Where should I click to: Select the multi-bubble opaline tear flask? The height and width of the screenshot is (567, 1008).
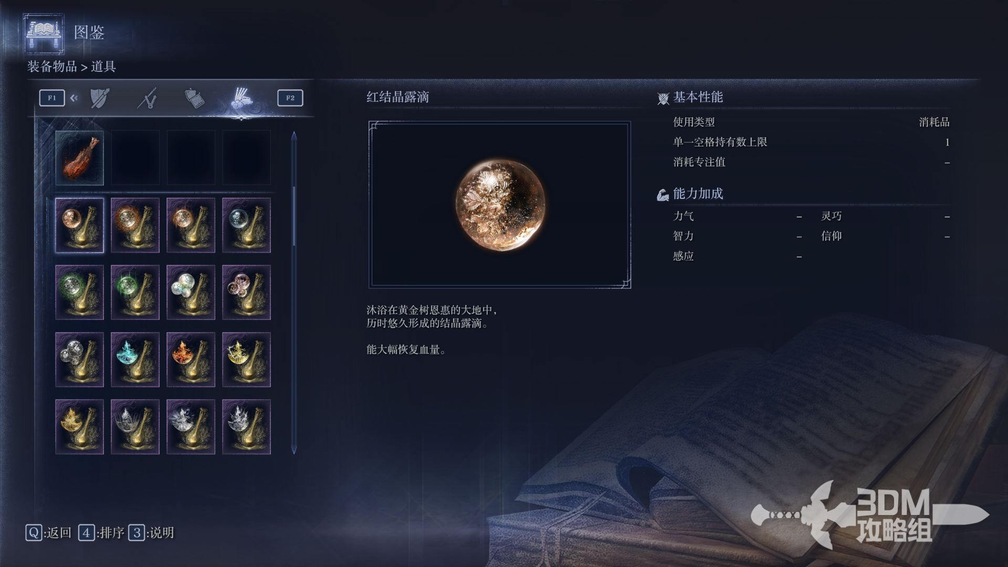point(191,292)
